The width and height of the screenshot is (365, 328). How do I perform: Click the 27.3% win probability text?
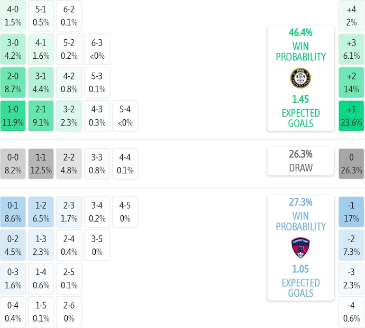[300, 202]
